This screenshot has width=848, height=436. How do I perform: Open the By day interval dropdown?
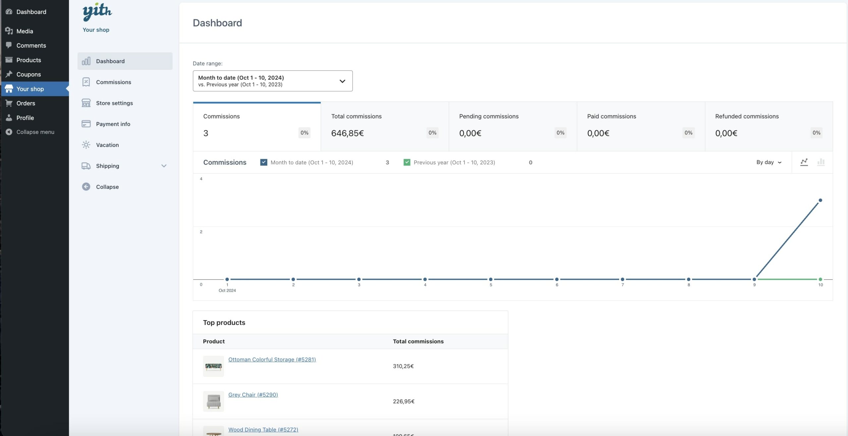tap(769, 162)
